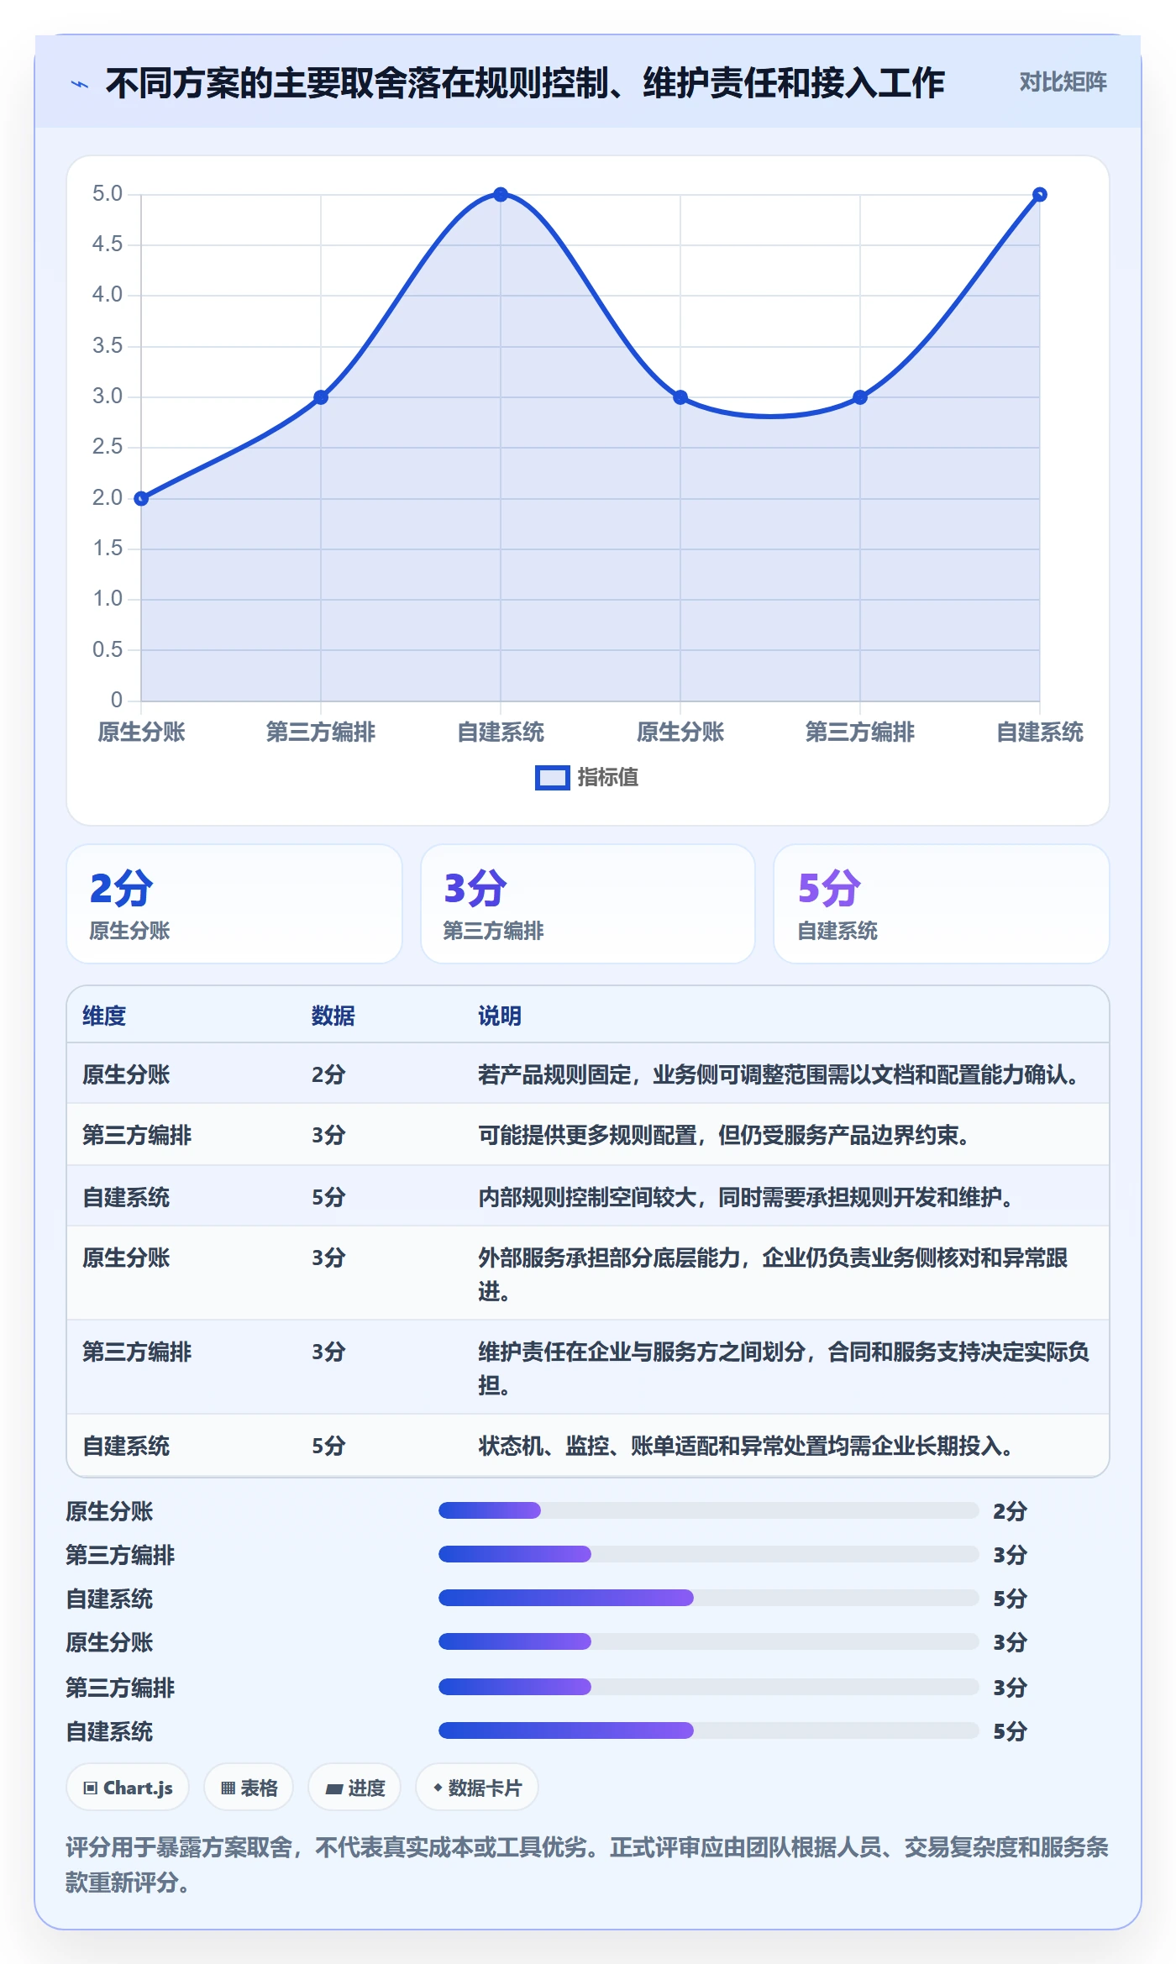Click the chart point for 原生分账 at 3.0
Screen dimensions: 1176x1964
point(680,397)
